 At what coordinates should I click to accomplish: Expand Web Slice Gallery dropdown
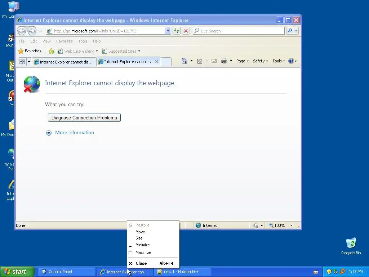97,51
